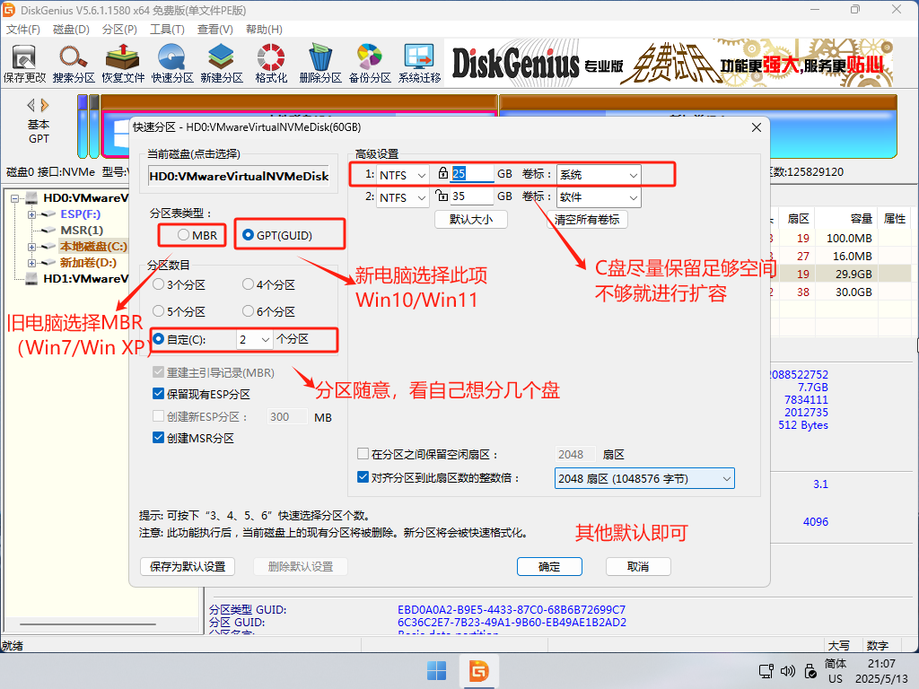Open the 文件(F) menu
This screenshot has width=919, height=689.
tap(22, 30)
